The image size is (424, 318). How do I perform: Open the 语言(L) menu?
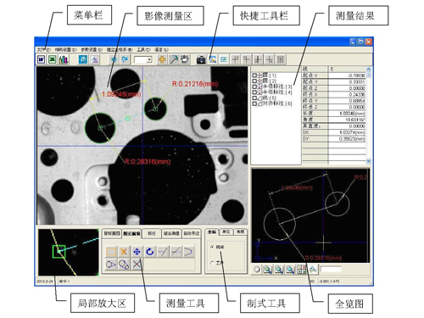[161, 49]
